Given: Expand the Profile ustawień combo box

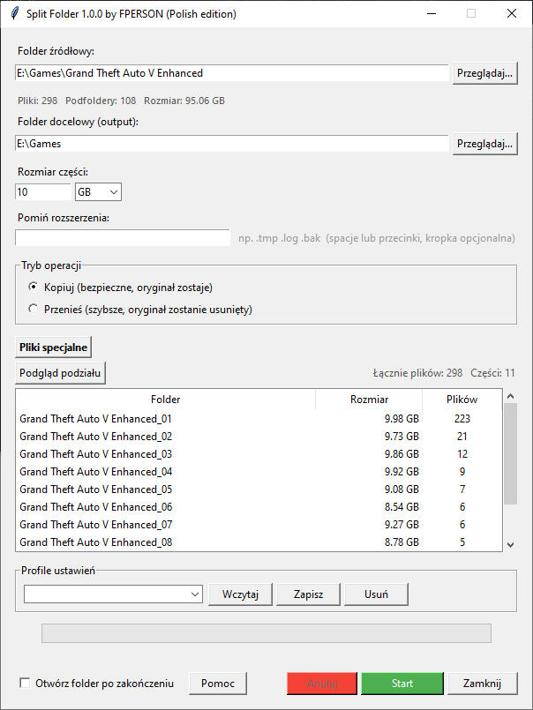Looking at the screenshot, I should point(113,594).
